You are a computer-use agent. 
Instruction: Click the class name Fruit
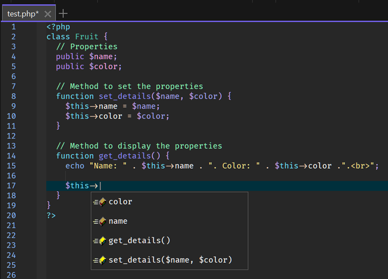point(87,37)
